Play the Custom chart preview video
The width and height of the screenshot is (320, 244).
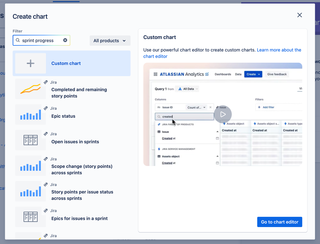[x=223, y=114]
